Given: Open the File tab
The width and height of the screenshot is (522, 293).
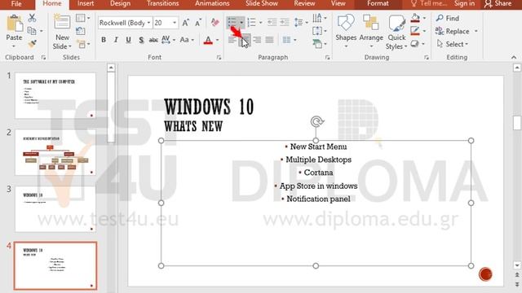Looking at the screenshot, I should pos(16,3).
